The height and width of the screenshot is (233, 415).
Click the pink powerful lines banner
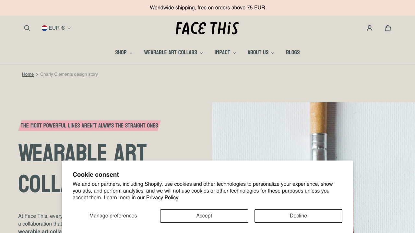(89, 126)
